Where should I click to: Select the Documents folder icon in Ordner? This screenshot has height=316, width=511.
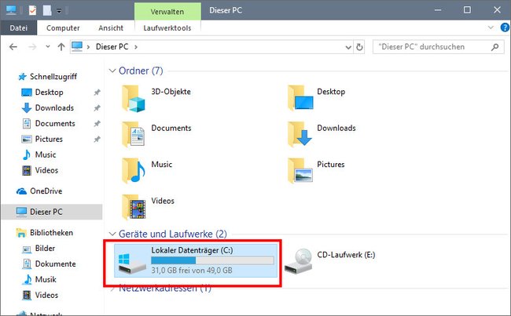pos(134,135)
